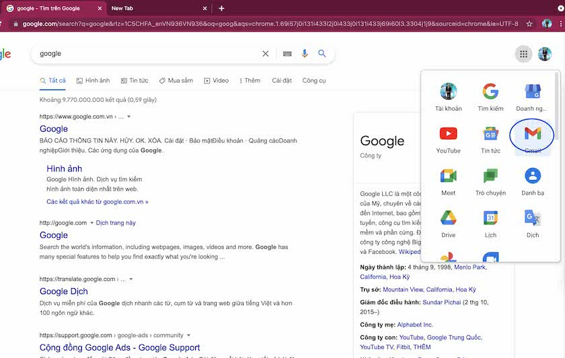Click the Chrome address bar URL

click(x=270, y=24)
